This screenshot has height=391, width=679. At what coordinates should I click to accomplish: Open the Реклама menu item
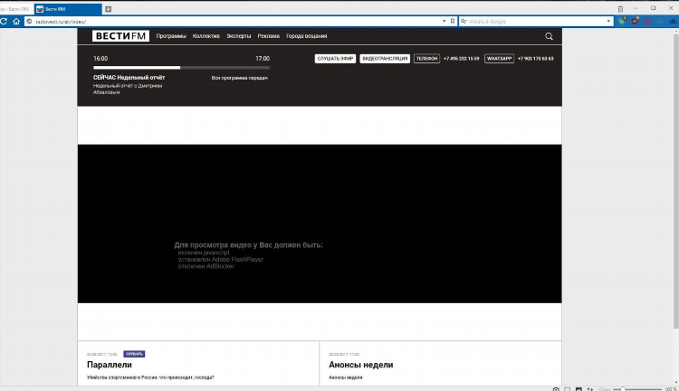point(269,36)
